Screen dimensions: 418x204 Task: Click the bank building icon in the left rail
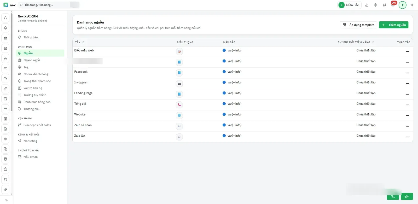[x=5, y=38]
